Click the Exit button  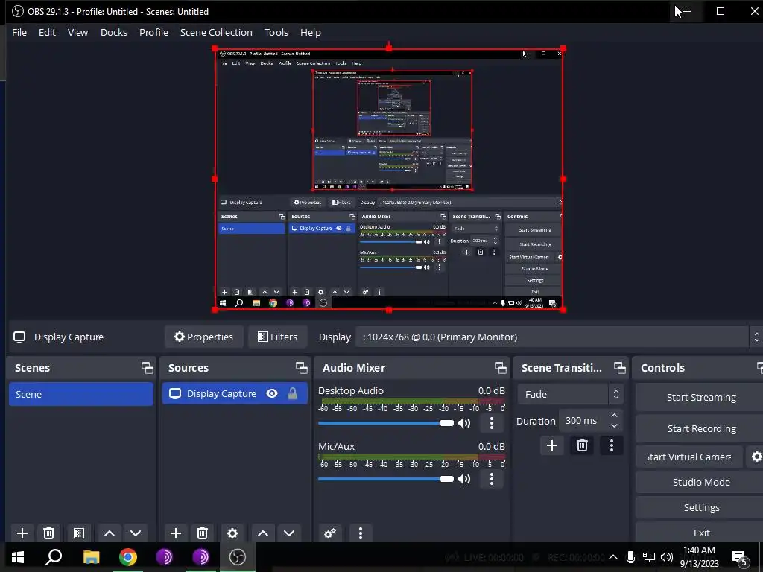pos(700,533)
